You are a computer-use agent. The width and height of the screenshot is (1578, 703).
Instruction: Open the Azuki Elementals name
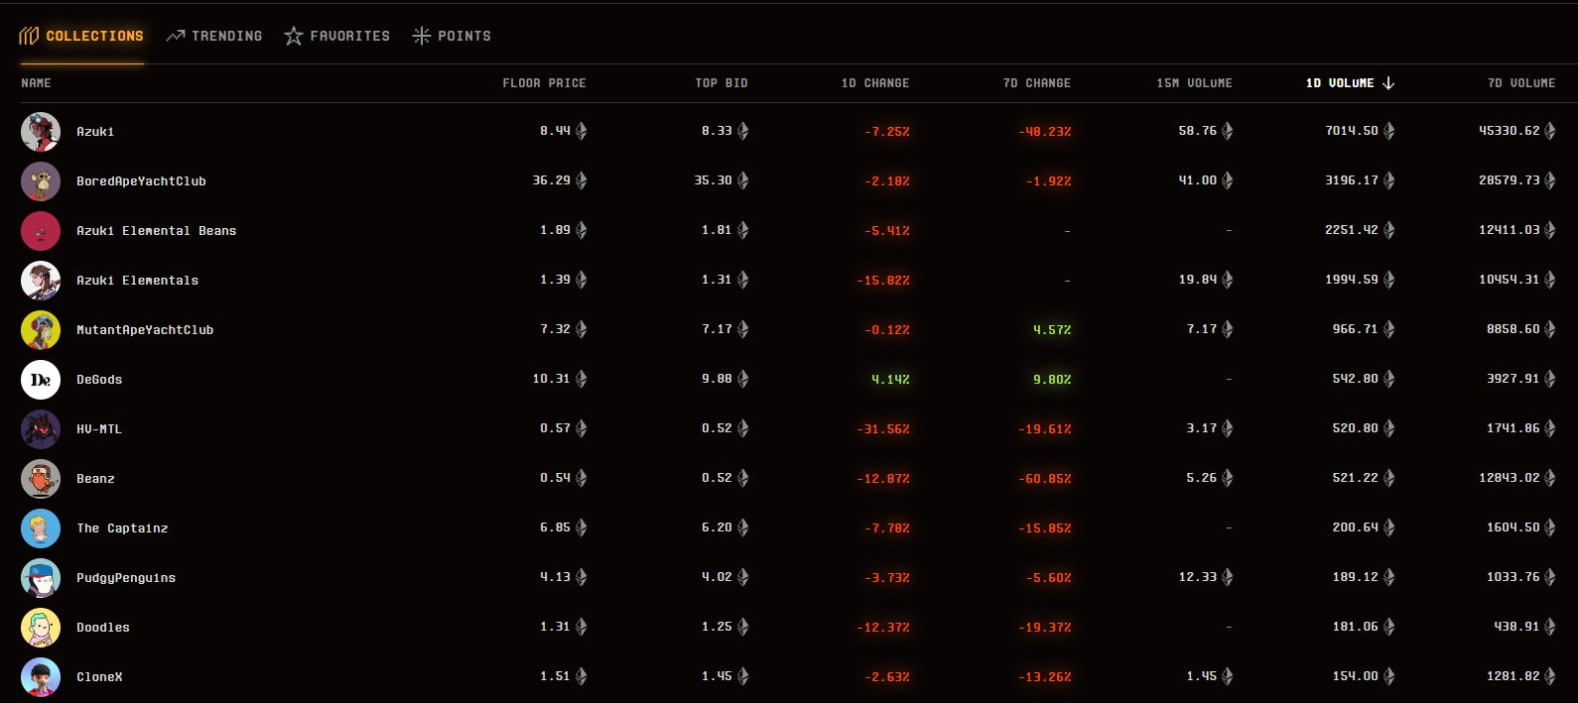[x=138, y=281]
